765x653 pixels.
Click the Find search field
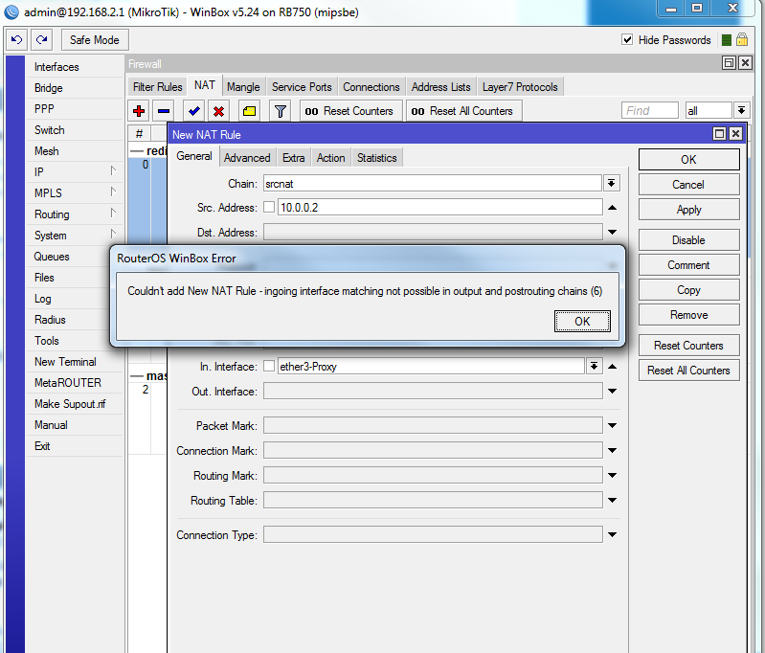point(650,110)
